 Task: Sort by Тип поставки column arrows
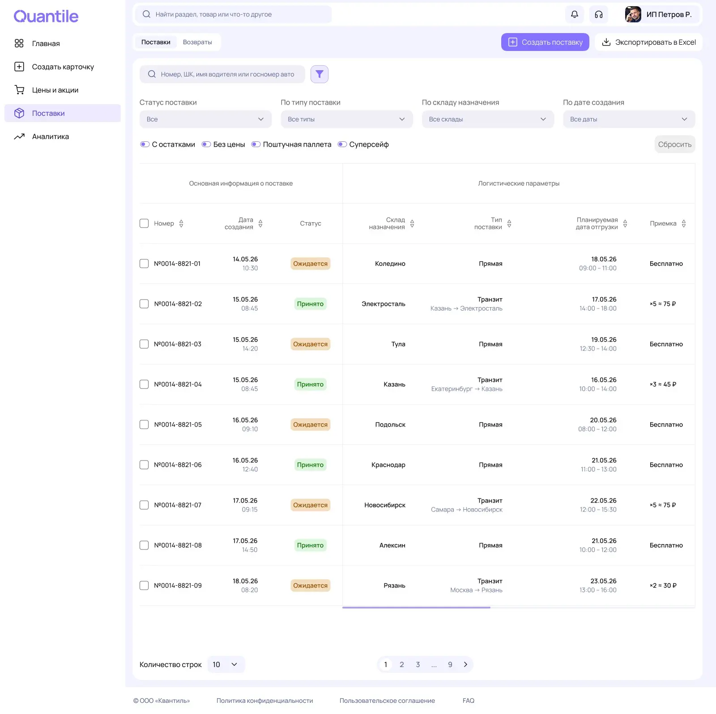click(509, 224)
